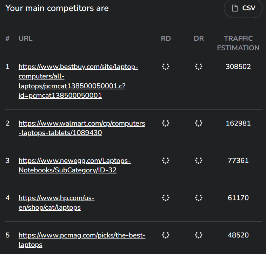Open the walmart.com computers-laptops-tablets link
Image resolution: width=266 pixels, height=254 pixels.
click(82, 128)
